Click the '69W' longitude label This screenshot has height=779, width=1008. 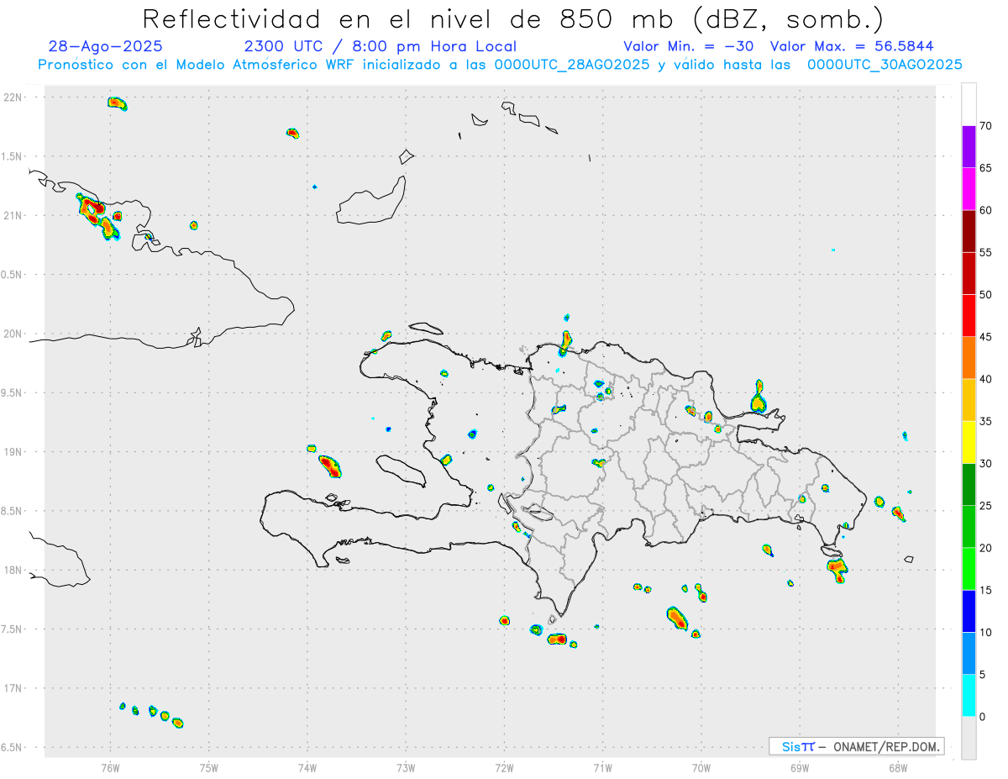(x=800, y=767)
